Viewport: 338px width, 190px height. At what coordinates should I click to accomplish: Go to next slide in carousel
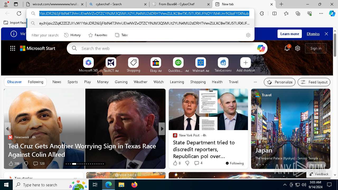click(x=162, y=129)
